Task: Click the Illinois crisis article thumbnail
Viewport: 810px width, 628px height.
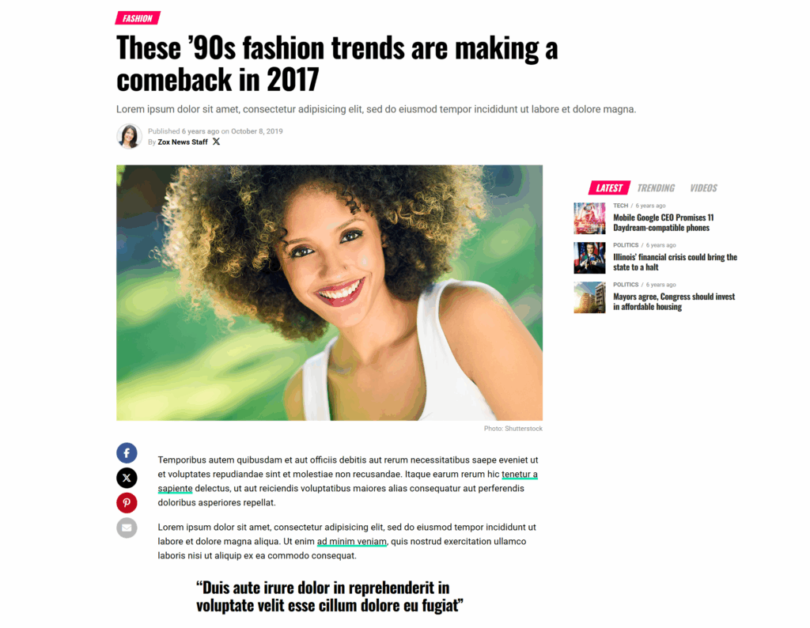Action: coord(589,258)
